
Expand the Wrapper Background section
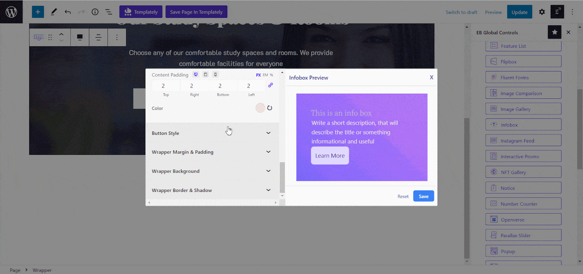pos(212,171)
